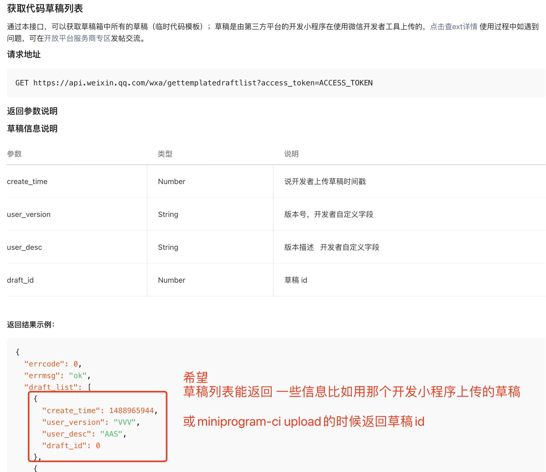This screenshot has height=472, width=546.
Task: Click the create_time value 1488965944
Action: tap(131, 410)
